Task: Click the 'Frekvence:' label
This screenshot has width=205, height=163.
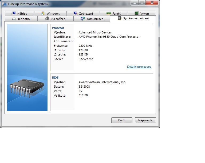Action: point(61,46)
